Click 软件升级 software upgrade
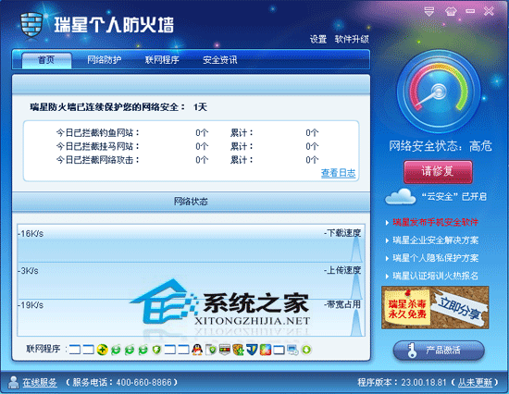 (x=352, y=39)
